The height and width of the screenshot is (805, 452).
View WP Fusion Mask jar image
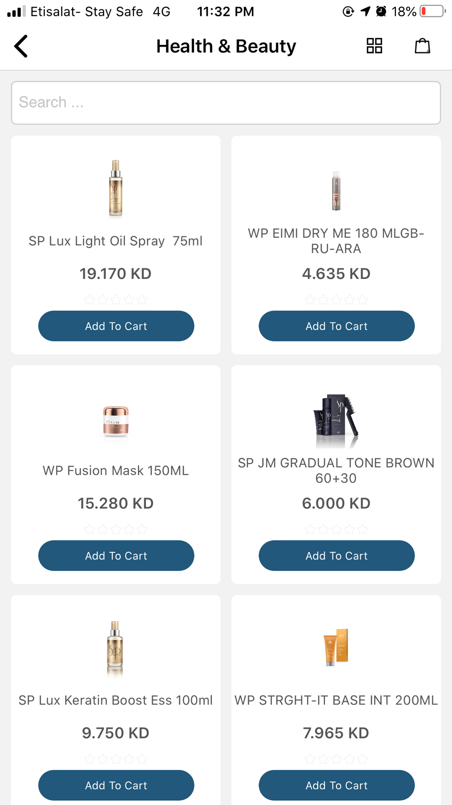point(116,422)
